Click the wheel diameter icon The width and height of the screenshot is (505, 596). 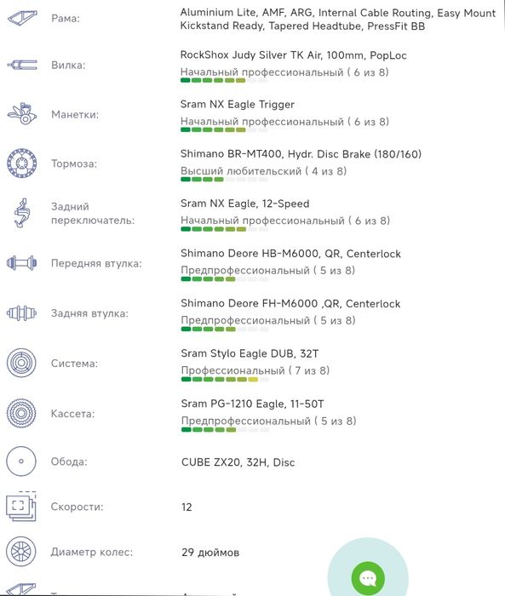point(21,551)
